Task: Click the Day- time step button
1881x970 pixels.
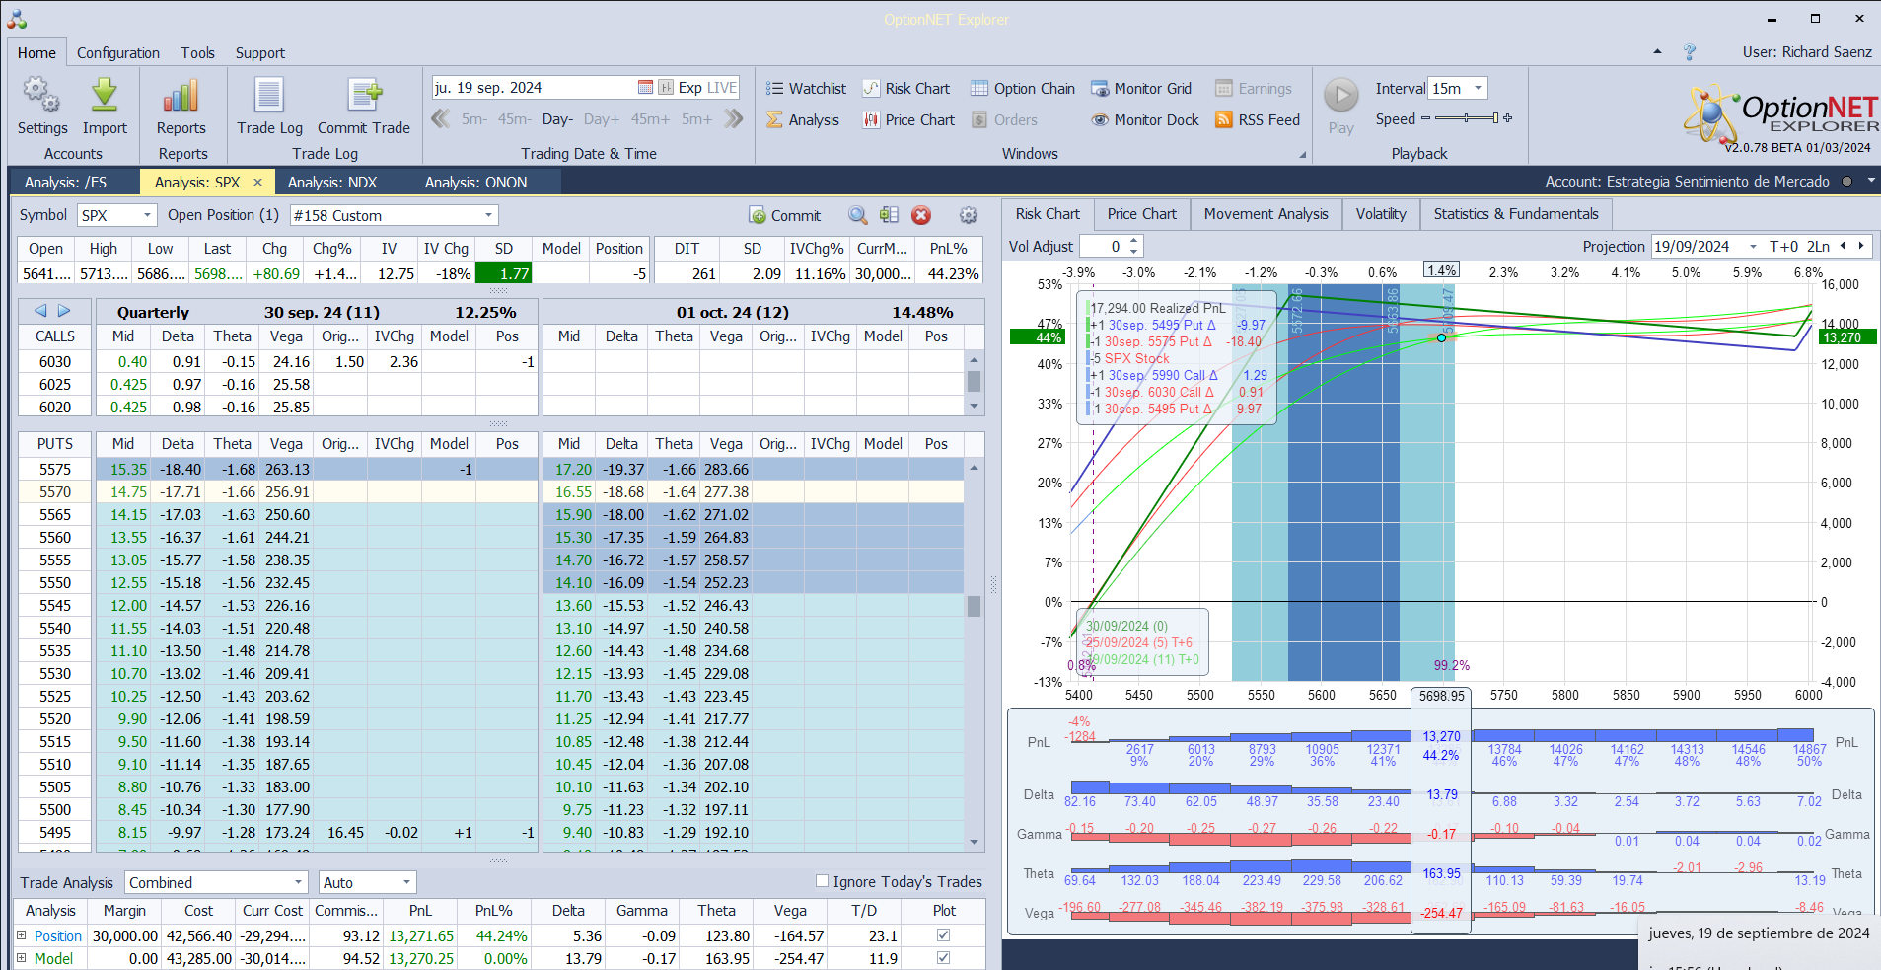Action: pyautogui.click(x=557, y=119)
